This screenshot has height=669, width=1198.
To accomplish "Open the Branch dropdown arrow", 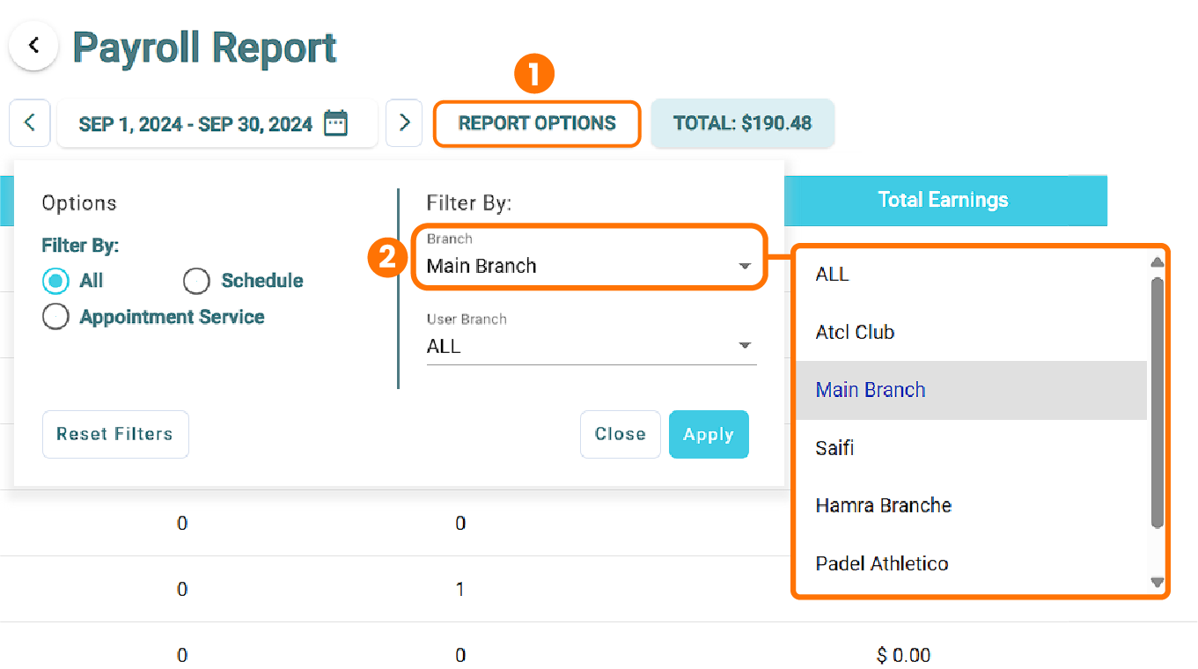I will [x=746, y=266].
